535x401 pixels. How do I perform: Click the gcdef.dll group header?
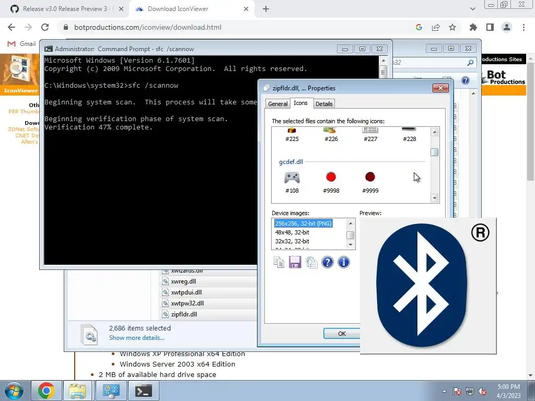(291, 162)
